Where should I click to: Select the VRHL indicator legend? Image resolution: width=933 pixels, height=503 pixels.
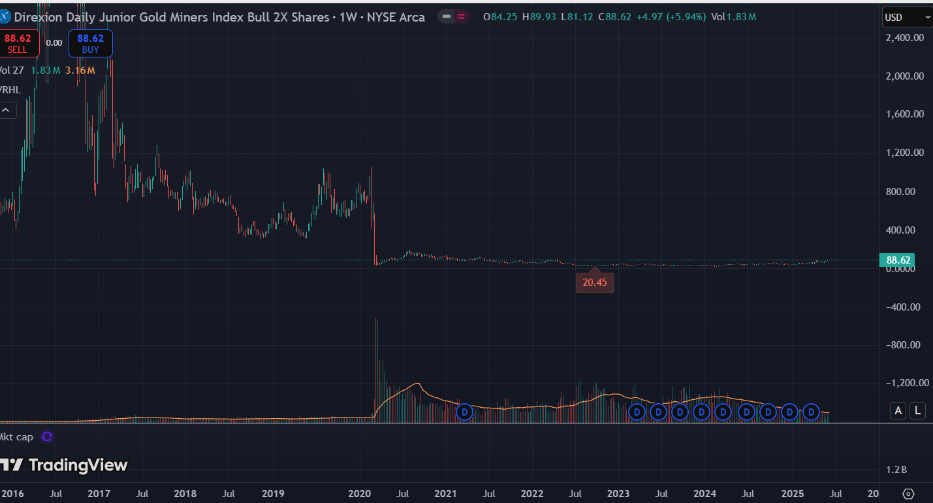(10, 90)
